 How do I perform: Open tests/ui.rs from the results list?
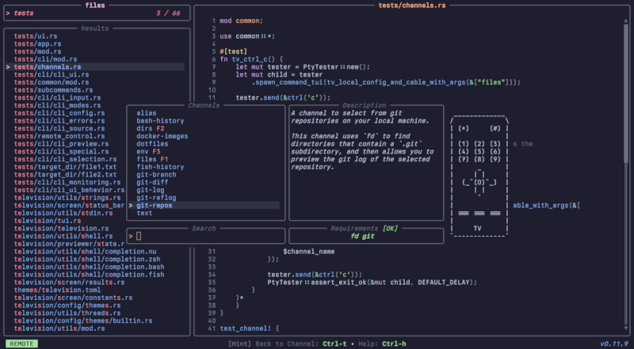pos(36,36)
